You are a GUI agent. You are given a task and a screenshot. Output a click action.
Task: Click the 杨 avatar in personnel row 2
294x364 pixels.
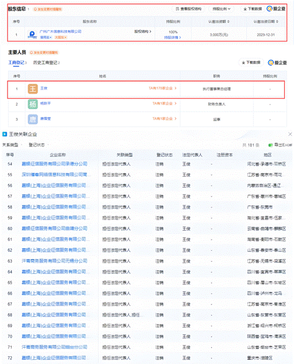33,104
